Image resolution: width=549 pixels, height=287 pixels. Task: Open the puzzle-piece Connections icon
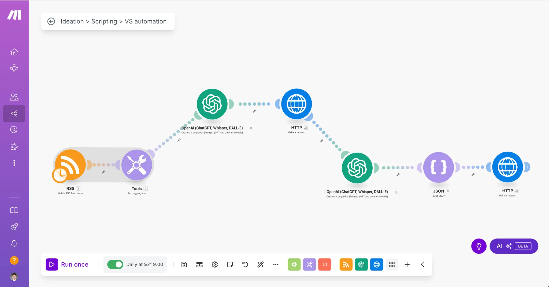tap(14, 147)
